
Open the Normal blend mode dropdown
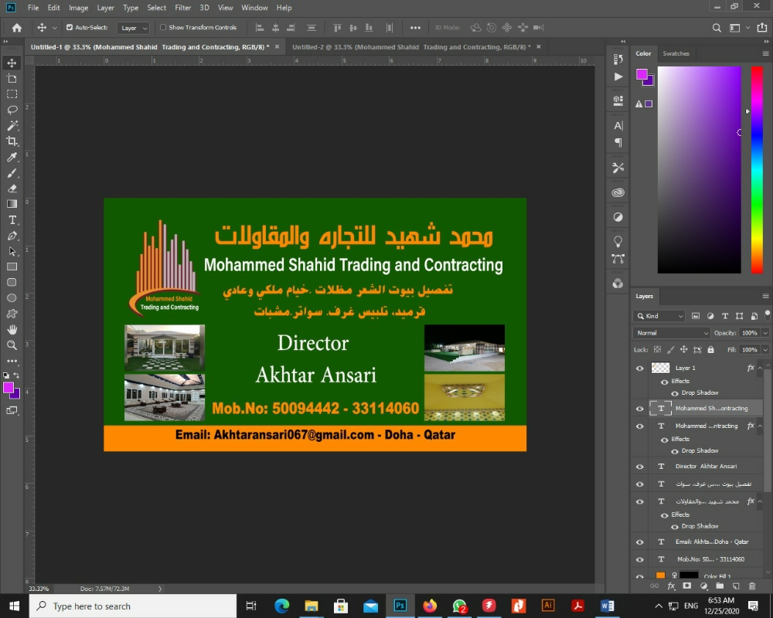672,333
